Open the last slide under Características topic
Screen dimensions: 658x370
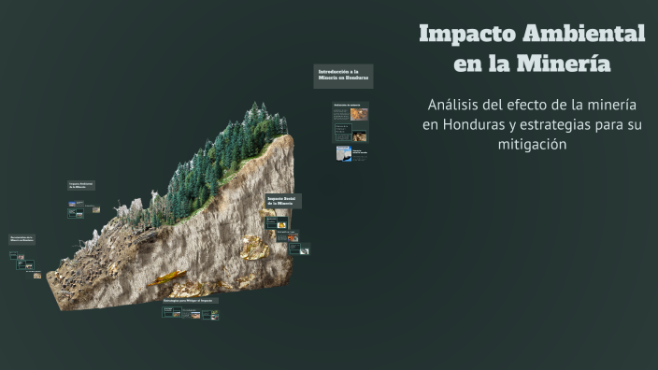click(34, 275)
